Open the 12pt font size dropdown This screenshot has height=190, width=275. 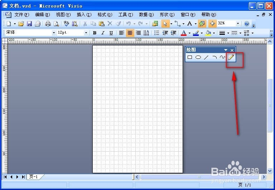click(x=86, y=33)
